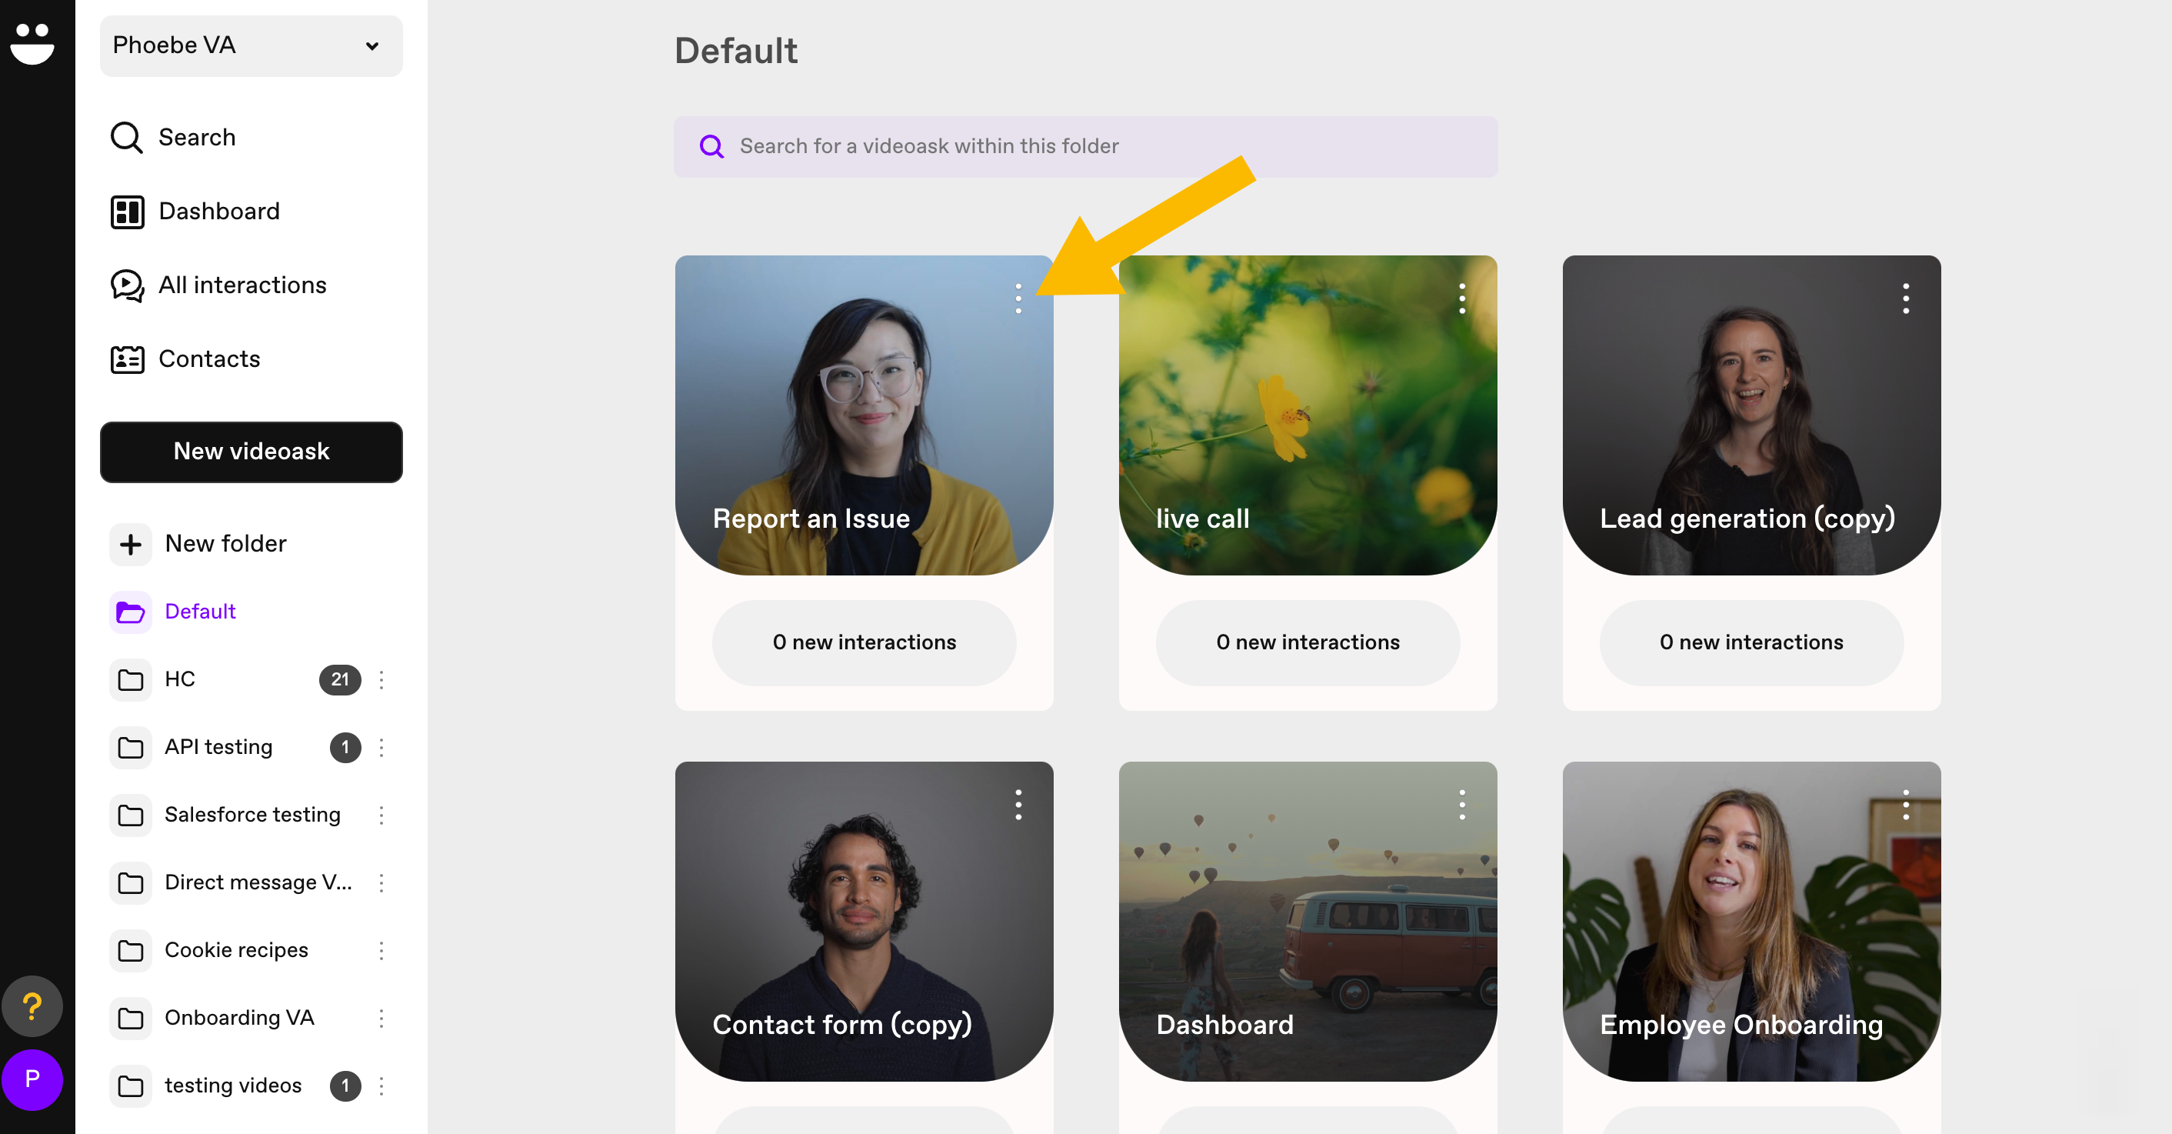Open the help question mark icon
This screenshot has width=2172, height=1134.
32,1005
